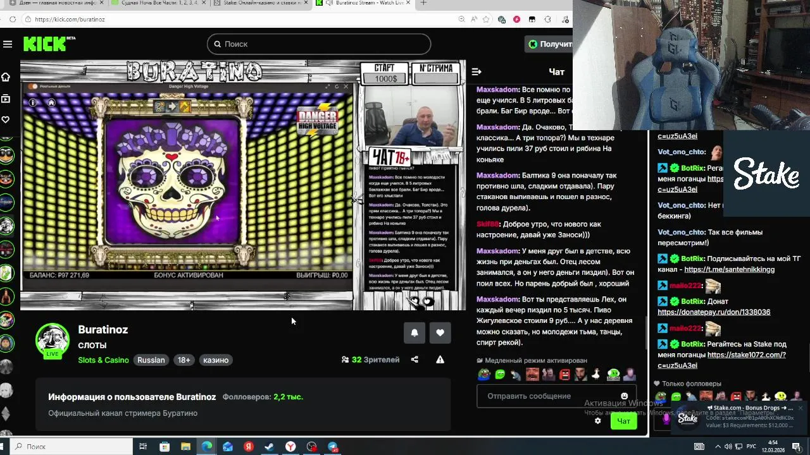Open Steam from the taskbar
The width and height of the screenshot is (810, 455).
pyautogui.click(x=270, y=447)
